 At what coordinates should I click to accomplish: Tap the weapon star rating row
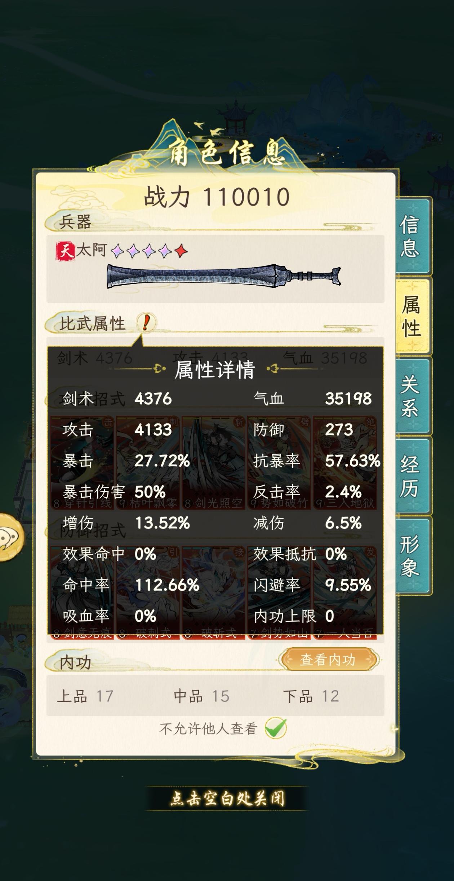coord(149,251)
